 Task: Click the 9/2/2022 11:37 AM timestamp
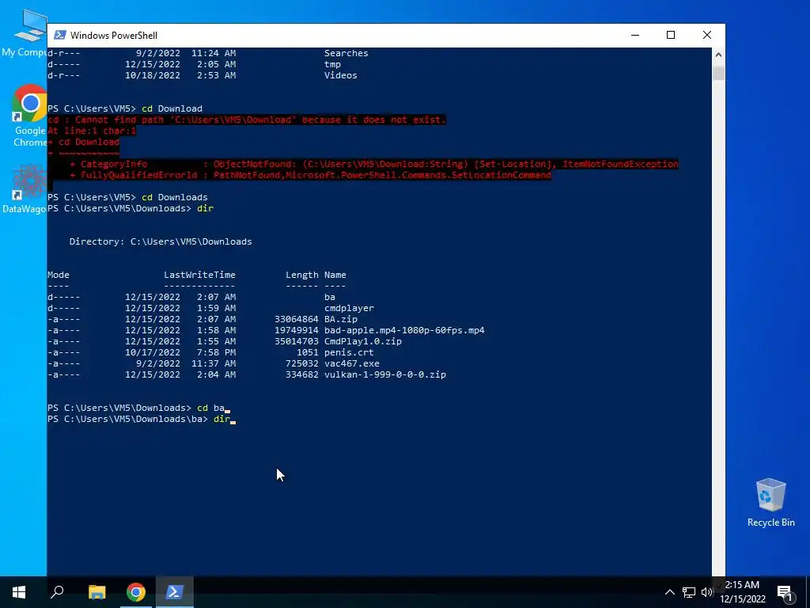pos(186,363)
